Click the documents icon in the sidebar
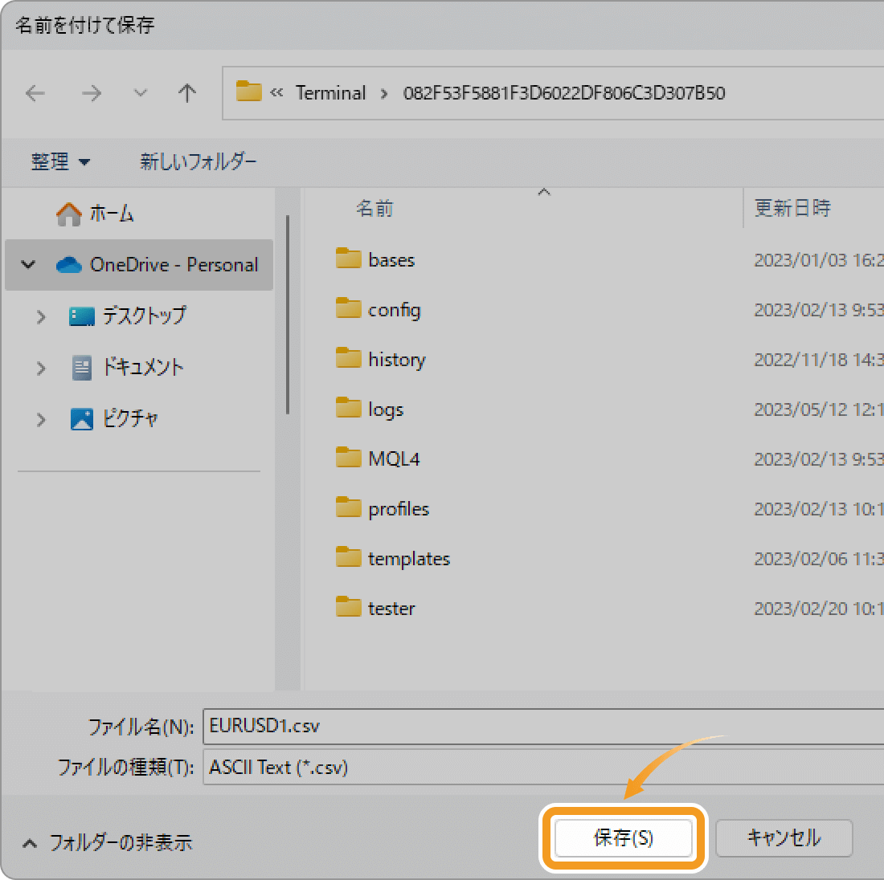This screenshot has height=880, width=884. (82, 368)
